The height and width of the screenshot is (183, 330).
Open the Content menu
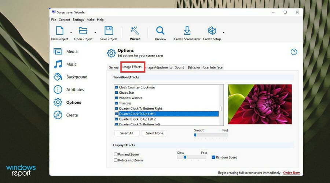coord(64,19)
